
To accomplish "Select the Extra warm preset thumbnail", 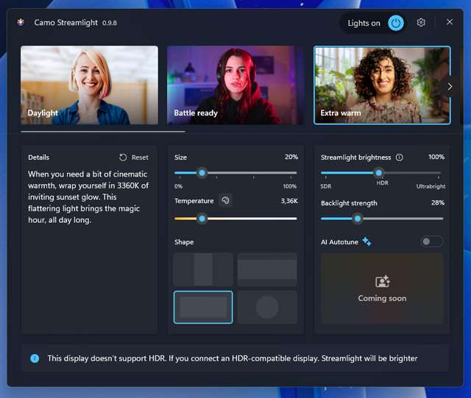I will 382,85.
